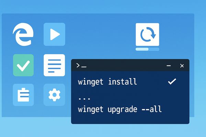Close the terminal window
Image resolution: width=206 pixels, height=137 pixels.
coord(182,66)
